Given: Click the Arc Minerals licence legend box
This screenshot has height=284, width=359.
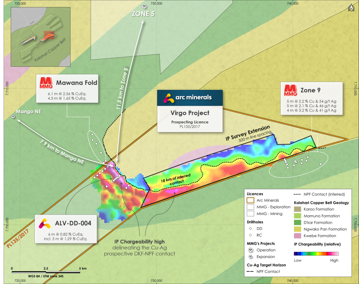Looking at the screenshot, I should pyautogui.click(x=250, y=200).
